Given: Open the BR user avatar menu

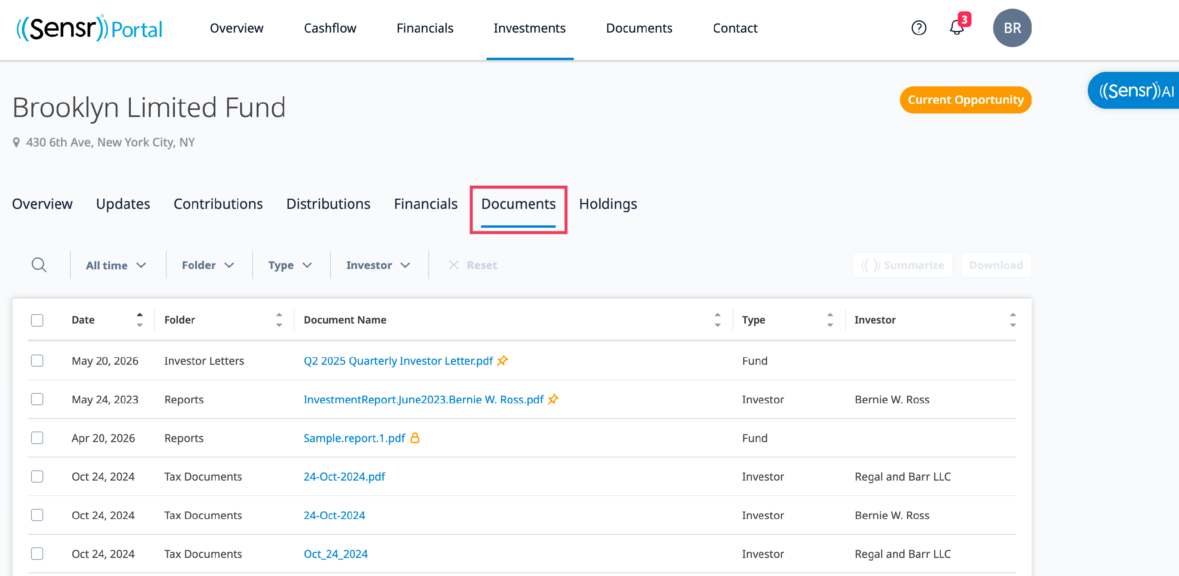Looking at the screenshot, I should [1012, 28].
